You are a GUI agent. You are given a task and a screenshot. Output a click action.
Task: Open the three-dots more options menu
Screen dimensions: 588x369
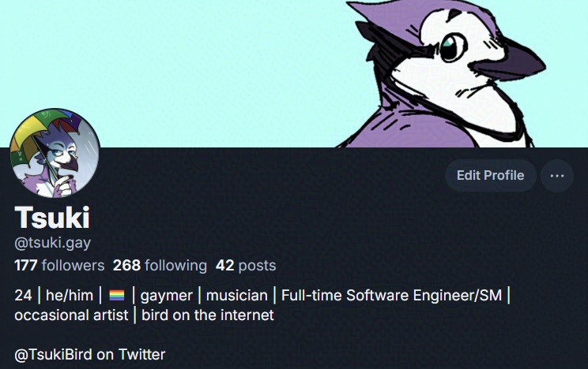click(557, 176)
